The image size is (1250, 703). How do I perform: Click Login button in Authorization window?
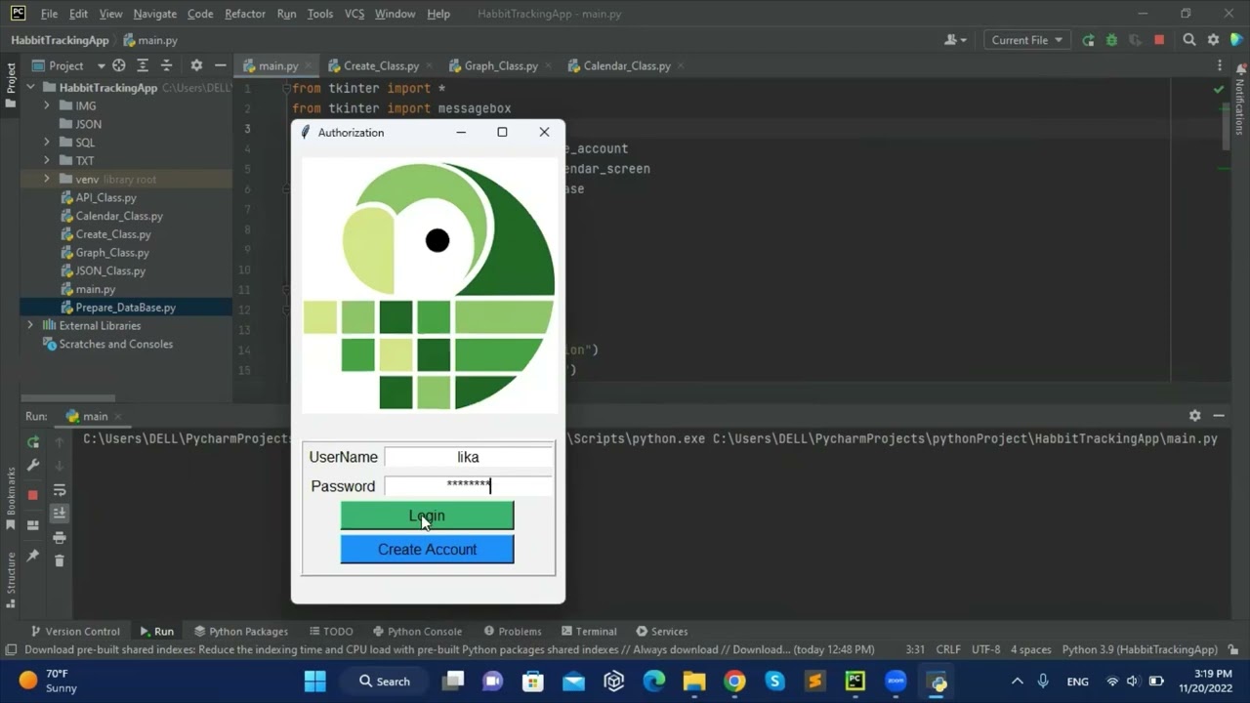coord(427,516)
